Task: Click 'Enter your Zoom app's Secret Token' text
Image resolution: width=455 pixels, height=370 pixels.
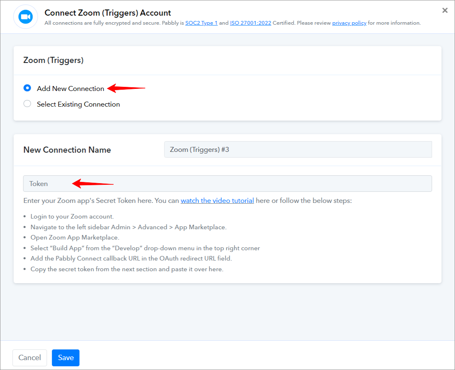Action: [x=188, y=200]
